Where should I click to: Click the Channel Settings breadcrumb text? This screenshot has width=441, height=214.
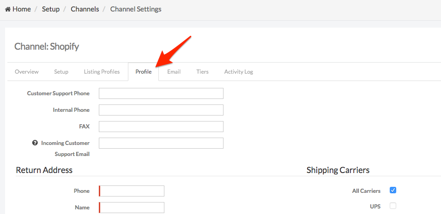pyautogui.click(x=136, y=9)
